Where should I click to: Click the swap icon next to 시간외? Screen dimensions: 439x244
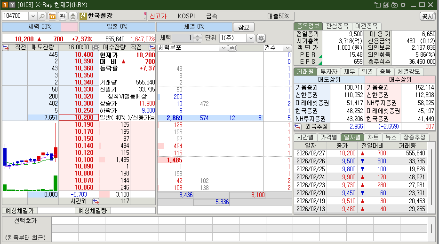coord(96,201)
